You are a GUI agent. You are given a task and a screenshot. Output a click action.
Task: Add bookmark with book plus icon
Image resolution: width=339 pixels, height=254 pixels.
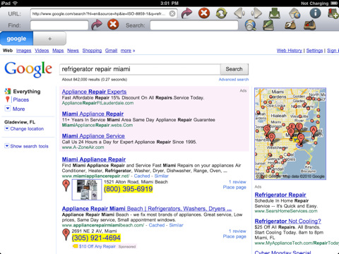(333, 13)
